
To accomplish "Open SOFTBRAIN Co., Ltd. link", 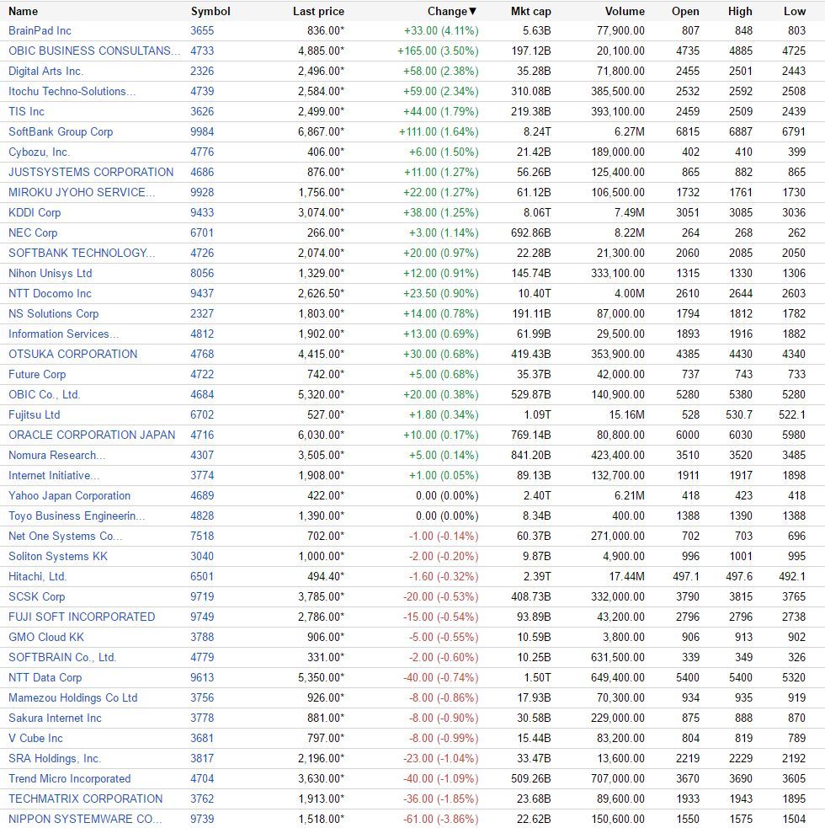I will 62,658.
